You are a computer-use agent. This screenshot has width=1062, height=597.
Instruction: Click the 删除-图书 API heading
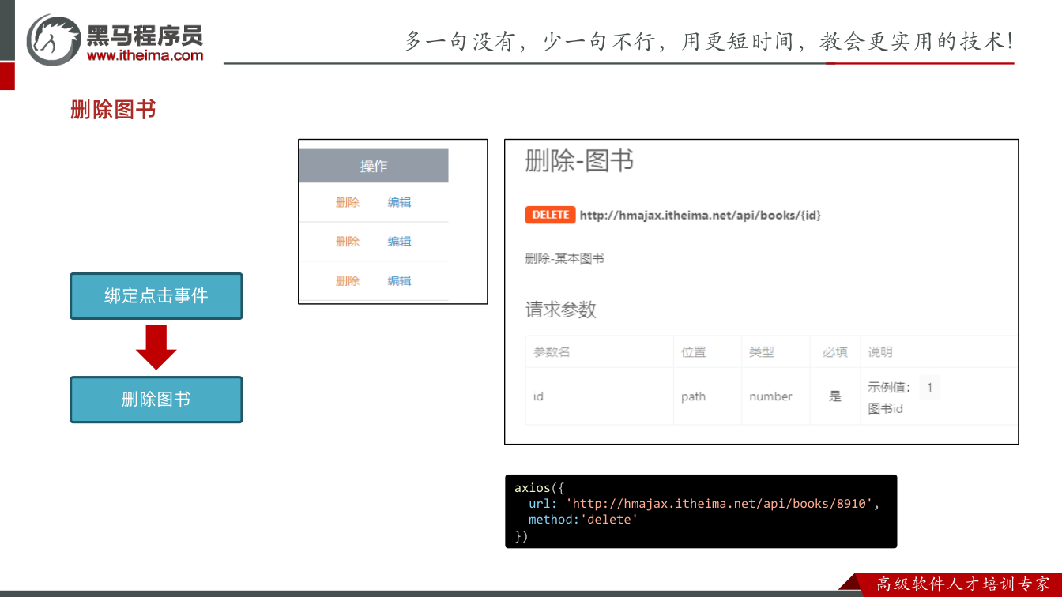tap(579, 161)
